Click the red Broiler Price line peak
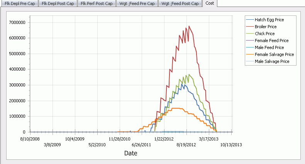This screenshot has width=305, height=164. pyautogui.click(x=189, y=27)
